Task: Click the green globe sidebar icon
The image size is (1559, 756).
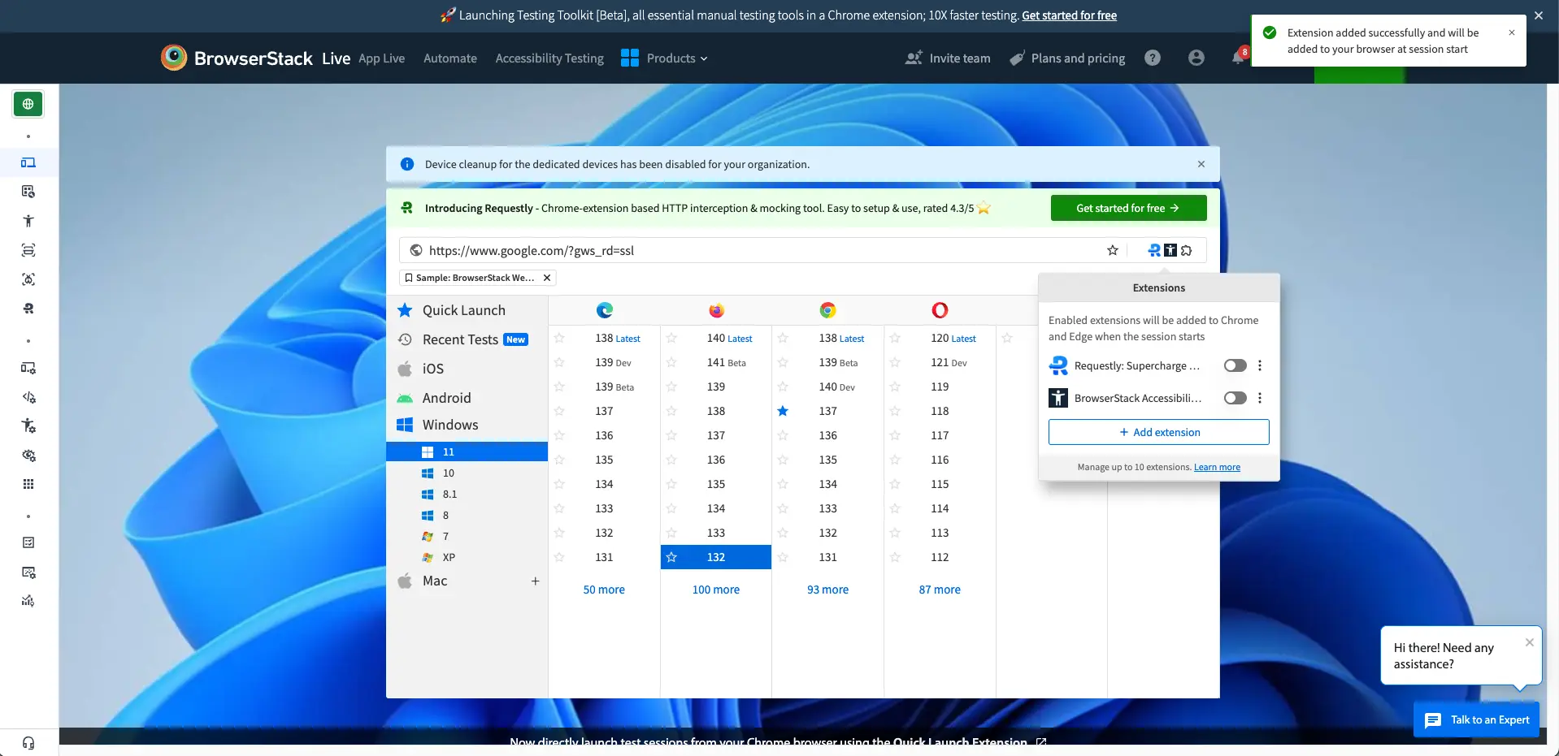Action: coord(28,104)
